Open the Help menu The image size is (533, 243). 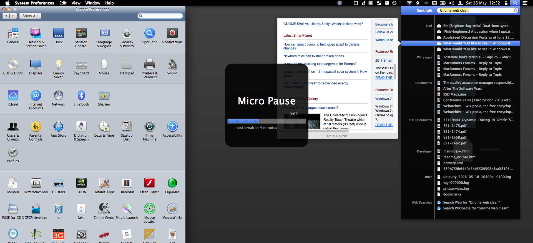click(x=109, y=3)
